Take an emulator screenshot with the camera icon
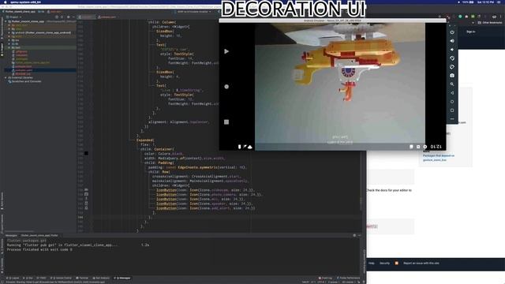This screenshot has height=284, width=505. point(452,76)
